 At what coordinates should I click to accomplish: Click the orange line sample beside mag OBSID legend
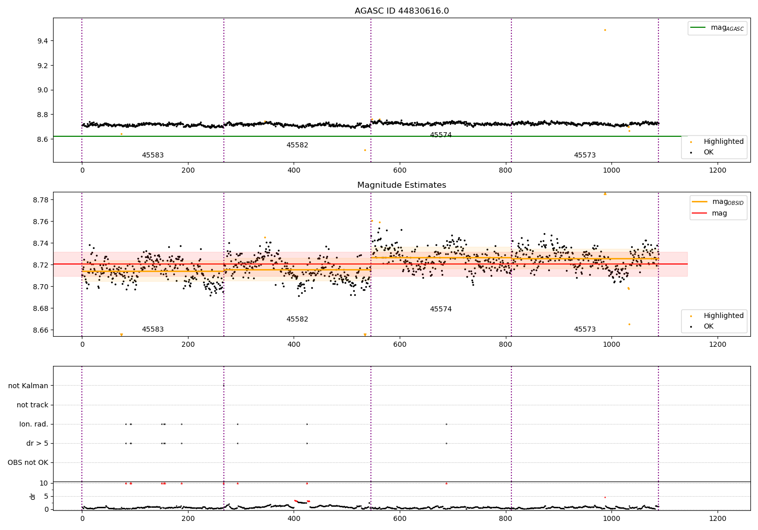point(700,202)
